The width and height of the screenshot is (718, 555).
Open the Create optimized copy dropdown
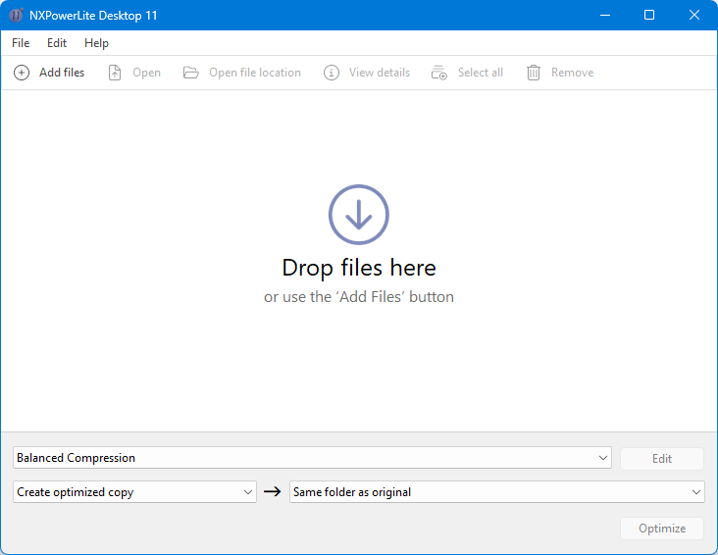pyautogui.click(x=247, y=492)
